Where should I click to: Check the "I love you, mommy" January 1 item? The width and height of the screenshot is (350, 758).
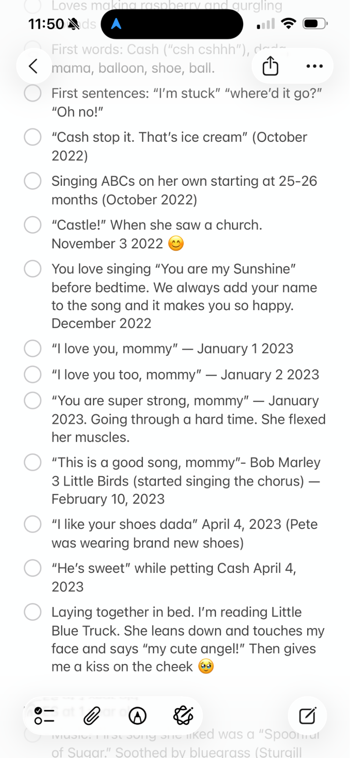click(x=33, y=348)
